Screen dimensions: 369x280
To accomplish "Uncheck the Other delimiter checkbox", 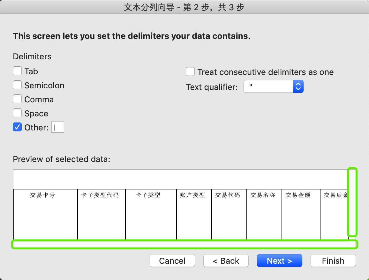I will [17, 127].
